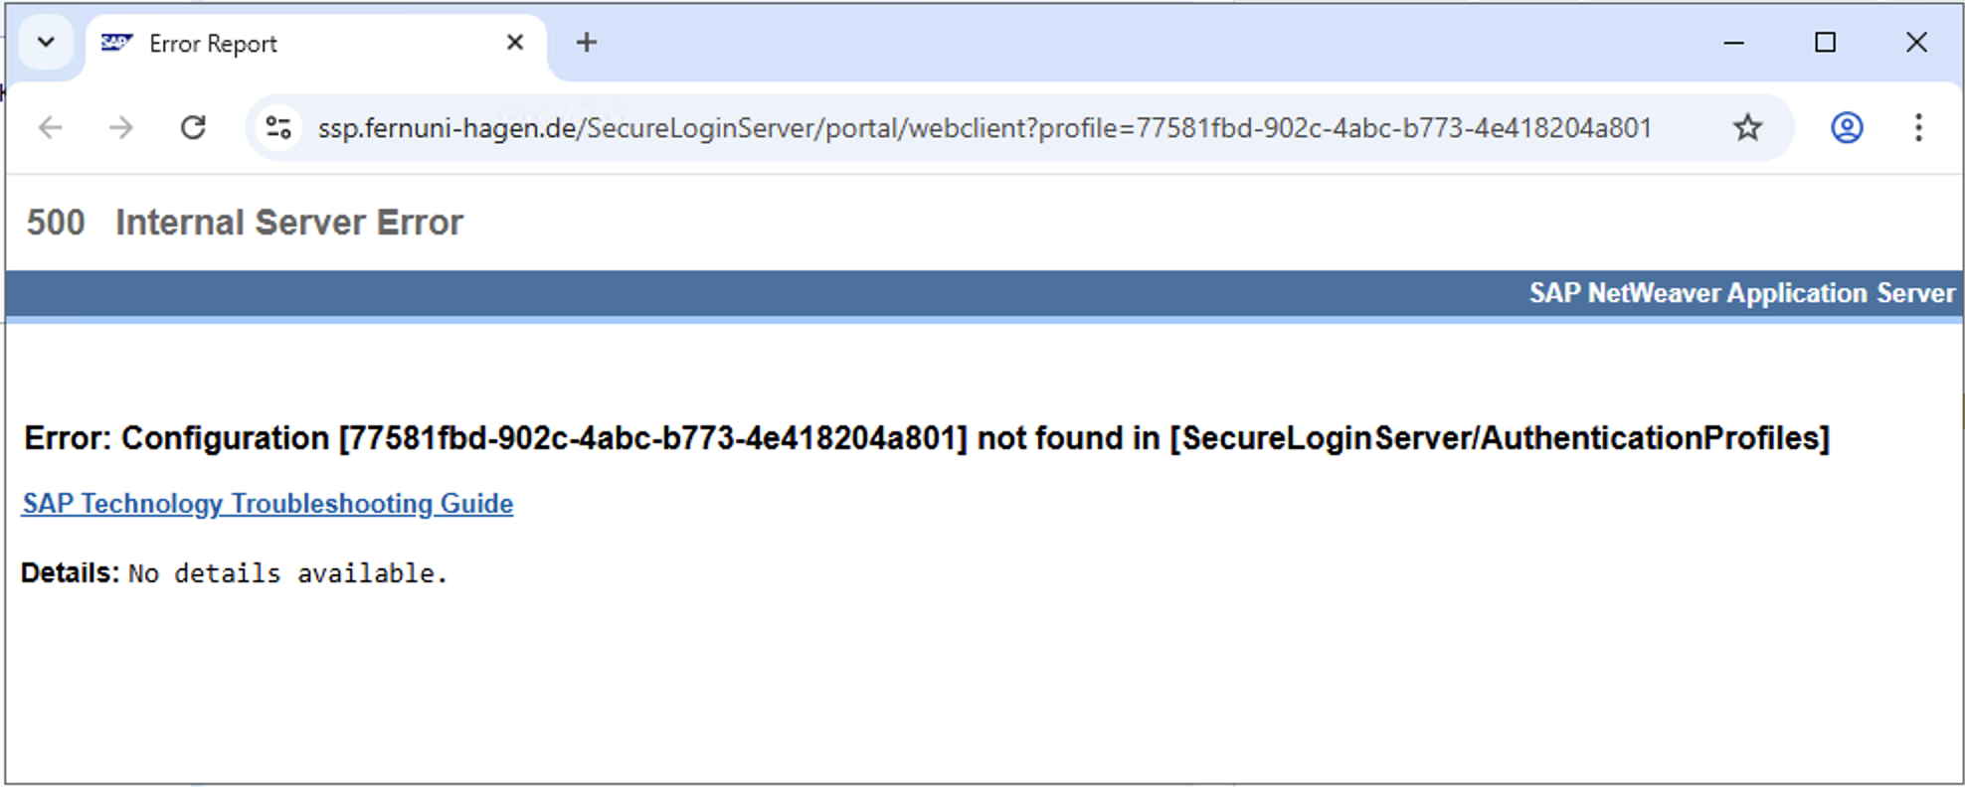1965x787 pixels.
Task: Bookmark this page with the star
Action: click(x=1747, y=128)
